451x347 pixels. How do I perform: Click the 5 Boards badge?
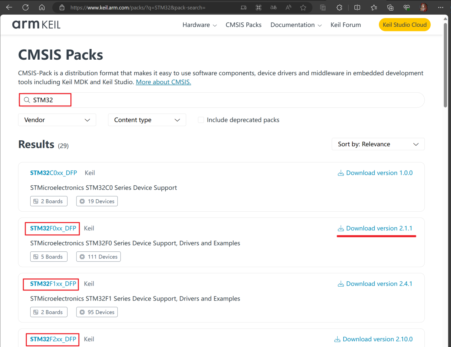[49, 257]
